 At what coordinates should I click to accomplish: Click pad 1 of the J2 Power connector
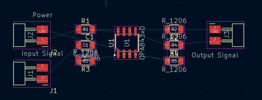pos(42,40)
